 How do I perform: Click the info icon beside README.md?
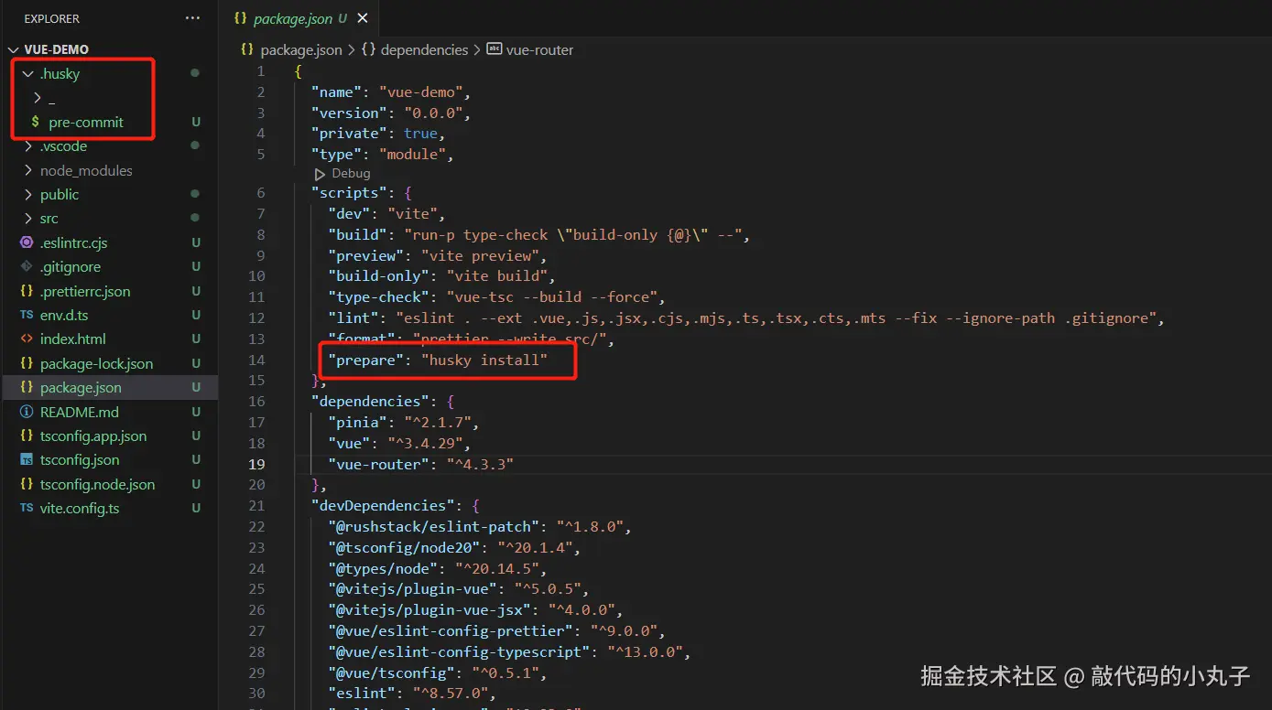click(27, 413)
